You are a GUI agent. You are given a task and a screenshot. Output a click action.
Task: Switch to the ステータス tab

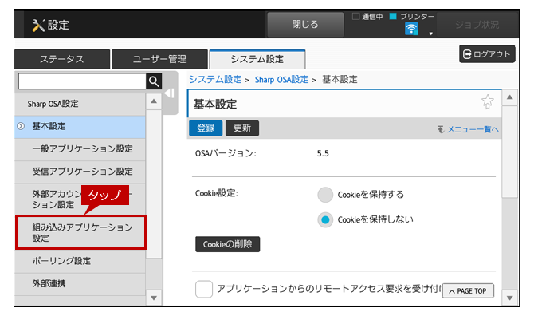coord(62,59)
